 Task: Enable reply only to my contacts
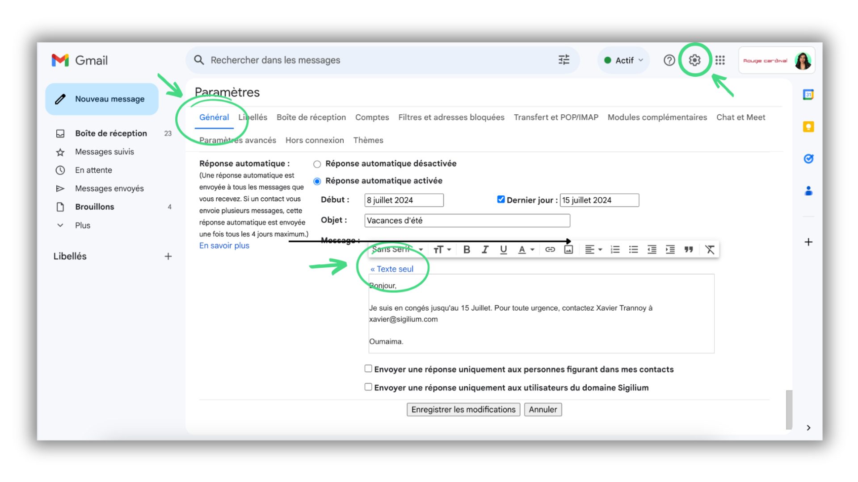[368, 369]
